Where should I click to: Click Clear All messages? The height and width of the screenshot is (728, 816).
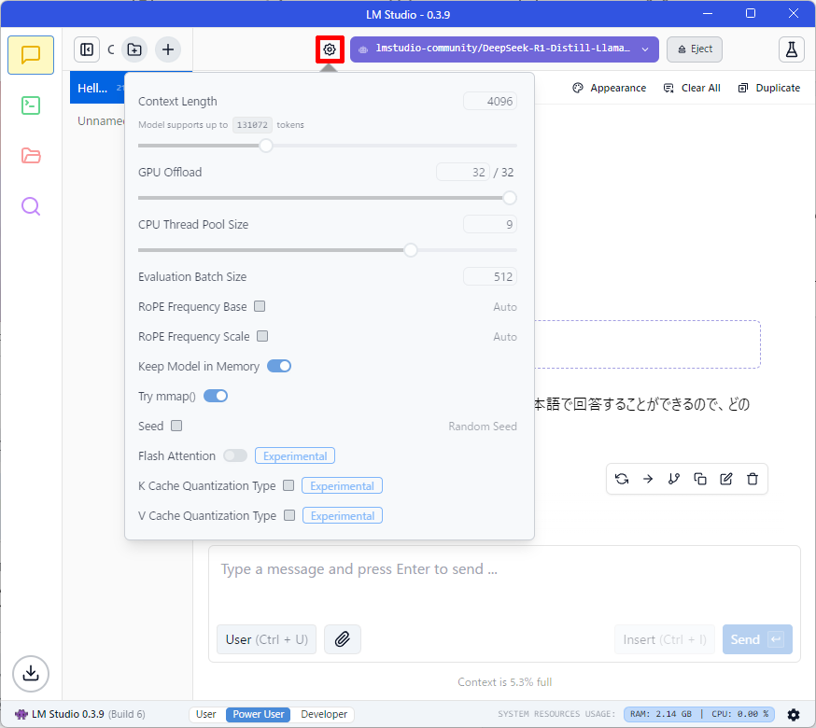[692, 88]
